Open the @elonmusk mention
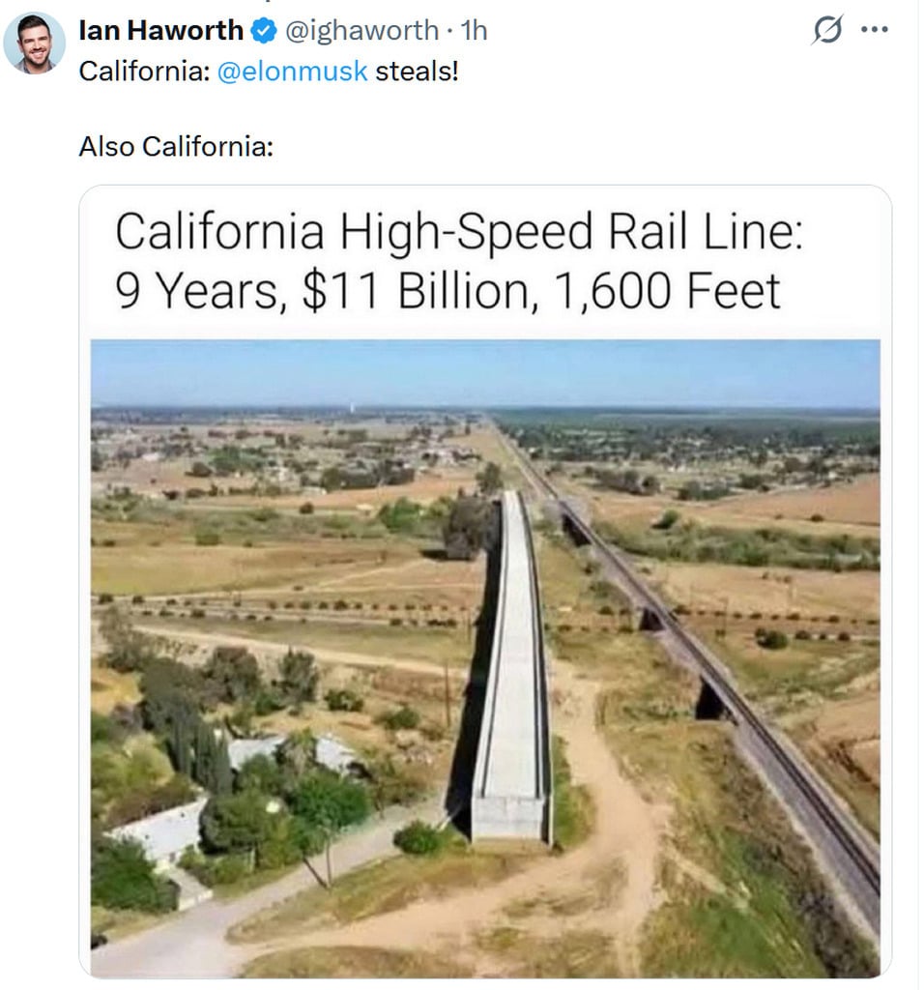Image resolution: width=924 pixels, height=990 pixels. [293, 72]
